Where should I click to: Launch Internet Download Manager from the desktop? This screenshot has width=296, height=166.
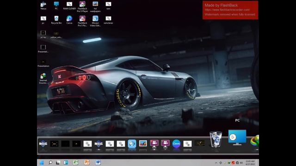pyautogui.click(x=43, y=78)
